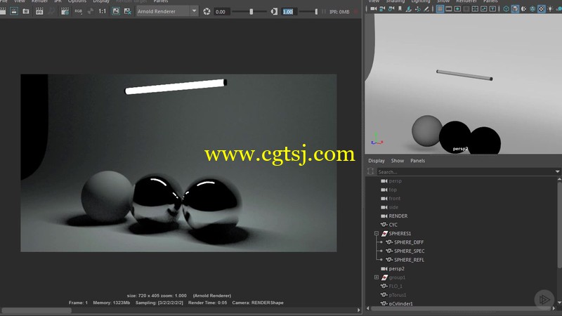Click the Bookmarks icon in viewport toolbar
This screenshot has width=562, height=316.
click(x=400, y=9)
